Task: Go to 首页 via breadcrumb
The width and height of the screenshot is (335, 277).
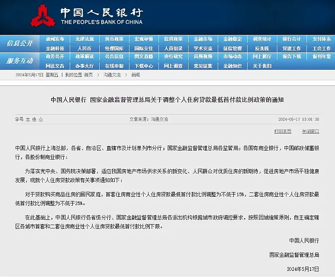Action: [88, 75]
